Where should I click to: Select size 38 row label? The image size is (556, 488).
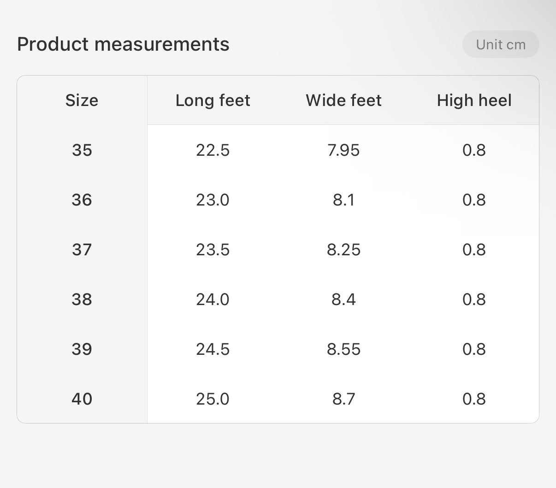82,300
